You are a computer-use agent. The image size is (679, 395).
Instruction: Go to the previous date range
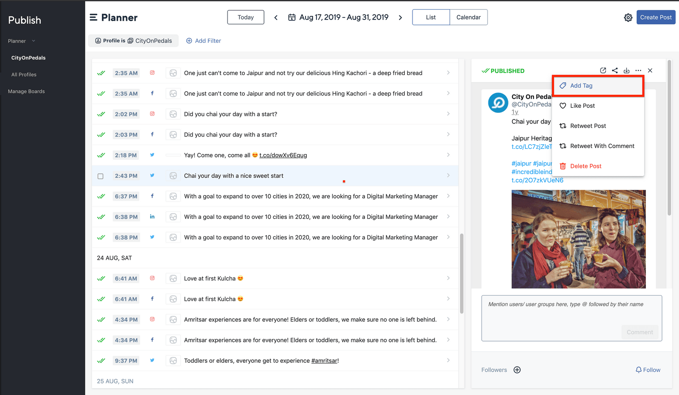point(276,17)
